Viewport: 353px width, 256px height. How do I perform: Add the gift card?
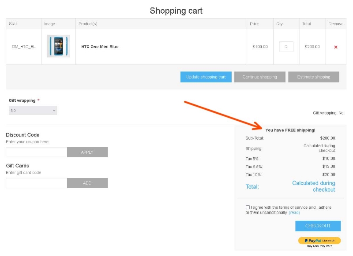[x=87, y=183]
